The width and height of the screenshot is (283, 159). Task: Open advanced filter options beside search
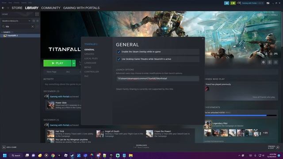37,26
